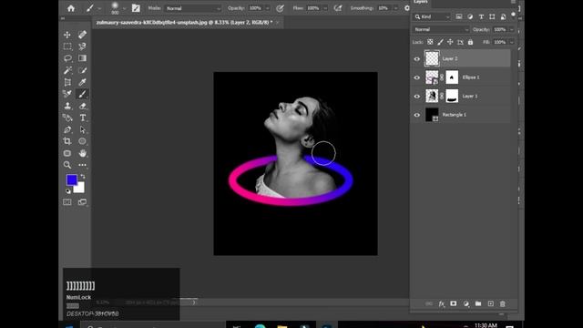Select the Rectangular Marquee tool
The width and height of the screenshot is (583, 328).
[67, 46]
